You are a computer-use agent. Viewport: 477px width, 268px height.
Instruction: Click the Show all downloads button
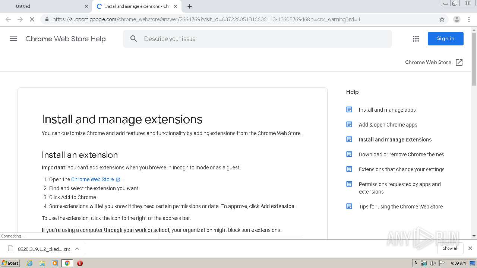450,248
